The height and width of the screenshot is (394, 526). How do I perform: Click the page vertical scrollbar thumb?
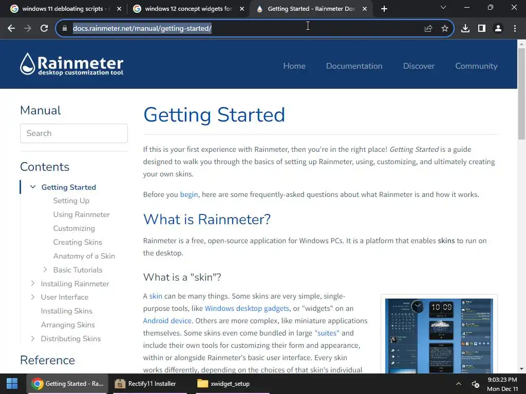tap(521, 94)
